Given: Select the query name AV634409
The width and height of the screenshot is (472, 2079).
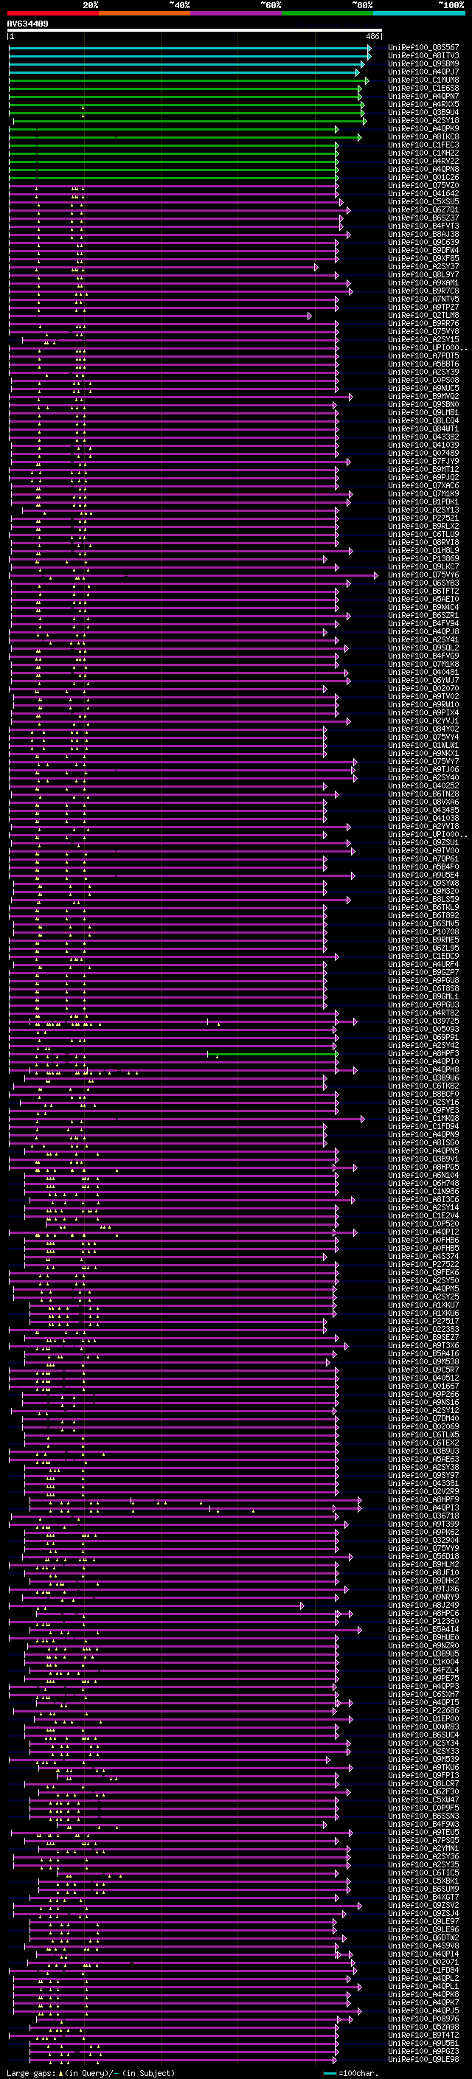Looking at the screenshot, I should click(x=27, y=24).
